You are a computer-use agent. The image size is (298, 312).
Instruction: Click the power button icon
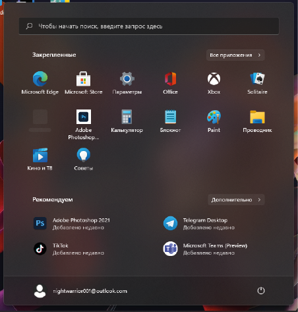261,291
